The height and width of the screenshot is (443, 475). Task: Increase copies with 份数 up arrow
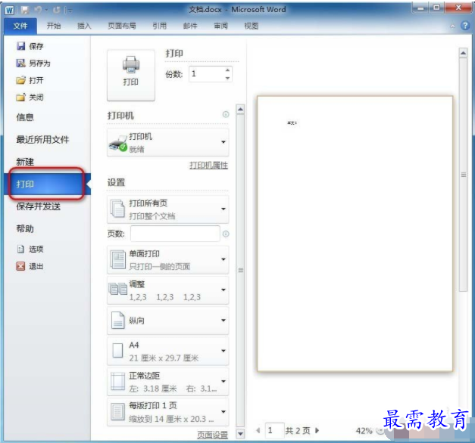(x=227, y=70)
